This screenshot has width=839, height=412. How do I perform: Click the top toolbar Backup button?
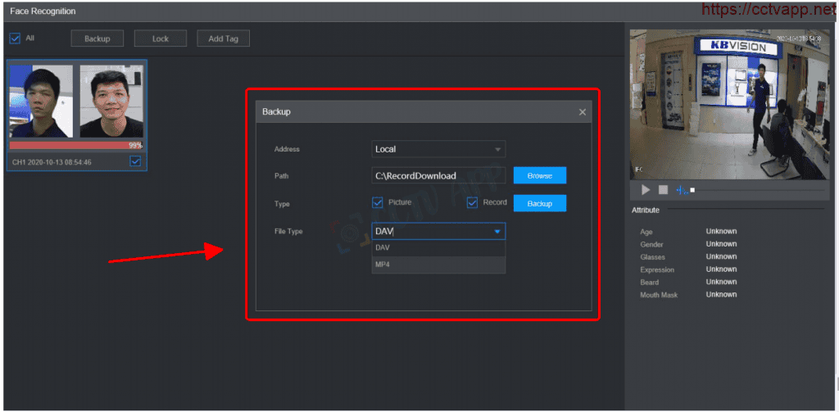click(x=98, y=38)
